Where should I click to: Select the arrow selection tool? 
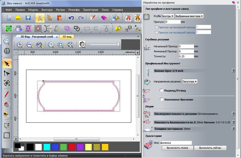7,64
